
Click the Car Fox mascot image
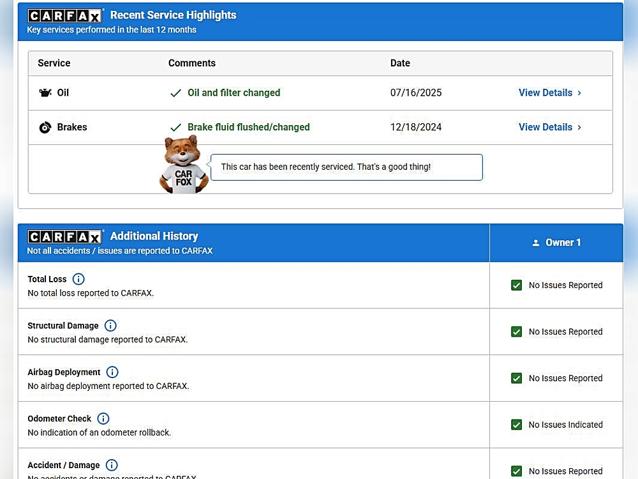coord(183,165)
